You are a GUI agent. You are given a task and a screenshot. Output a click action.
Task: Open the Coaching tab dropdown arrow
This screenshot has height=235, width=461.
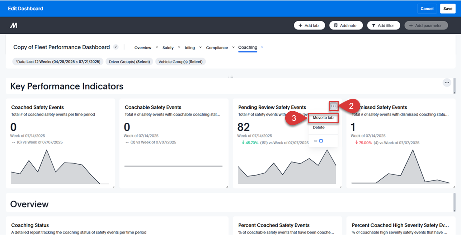tap(261, 47)
